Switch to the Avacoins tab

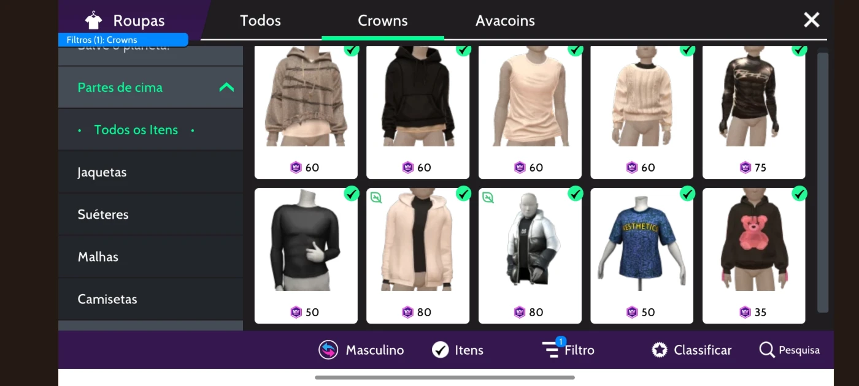505,20
